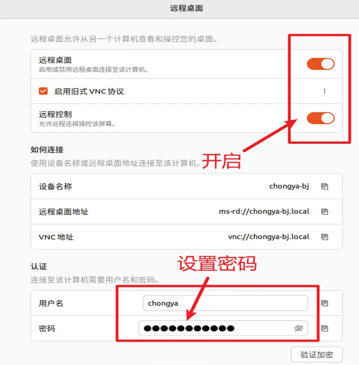Copy the password with its copy icon
The image size is (359, 365).
[325, 329]
